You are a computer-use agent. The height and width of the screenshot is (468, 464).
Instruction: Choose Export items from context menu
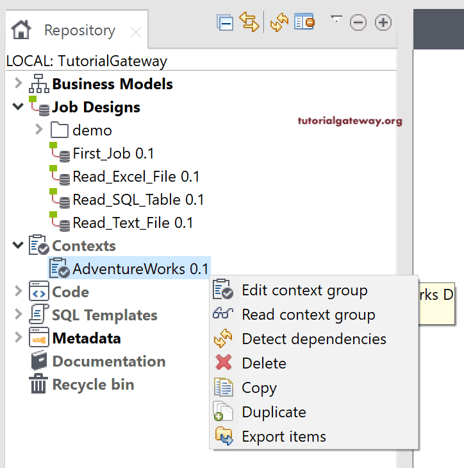[x=283, y=437]
